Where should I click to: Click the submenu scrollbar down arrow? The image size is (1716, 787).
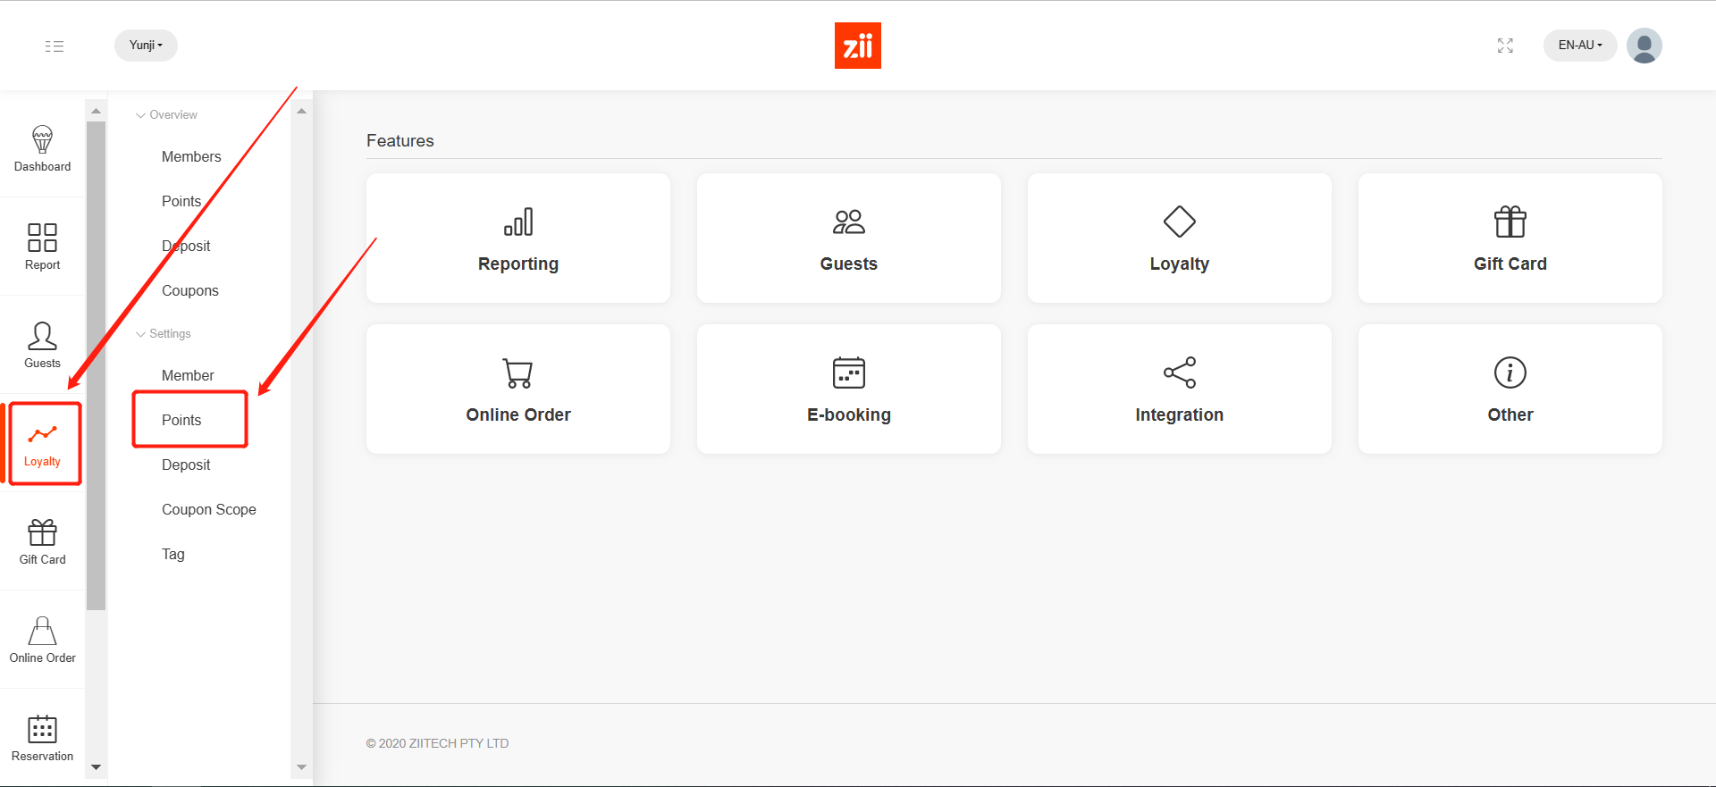(x=301, y=767)
